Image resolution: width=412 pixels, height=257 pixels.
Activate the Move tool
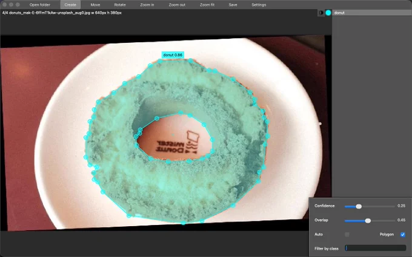95,5
